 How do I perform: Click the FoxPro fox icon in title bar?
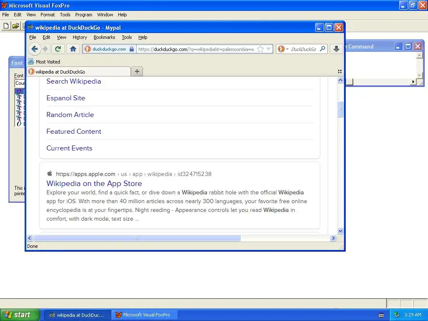tap(4, 5)
